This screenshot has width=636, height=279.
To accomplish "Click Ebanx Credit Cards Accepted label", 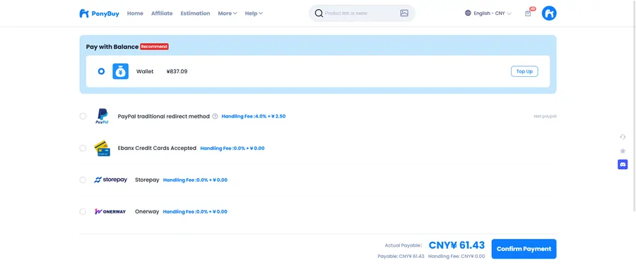I will pyautogui.click(x=157, y=148).
